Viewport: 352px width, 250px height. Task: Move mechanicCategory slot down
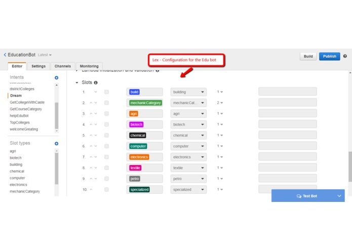coord(96,103)
